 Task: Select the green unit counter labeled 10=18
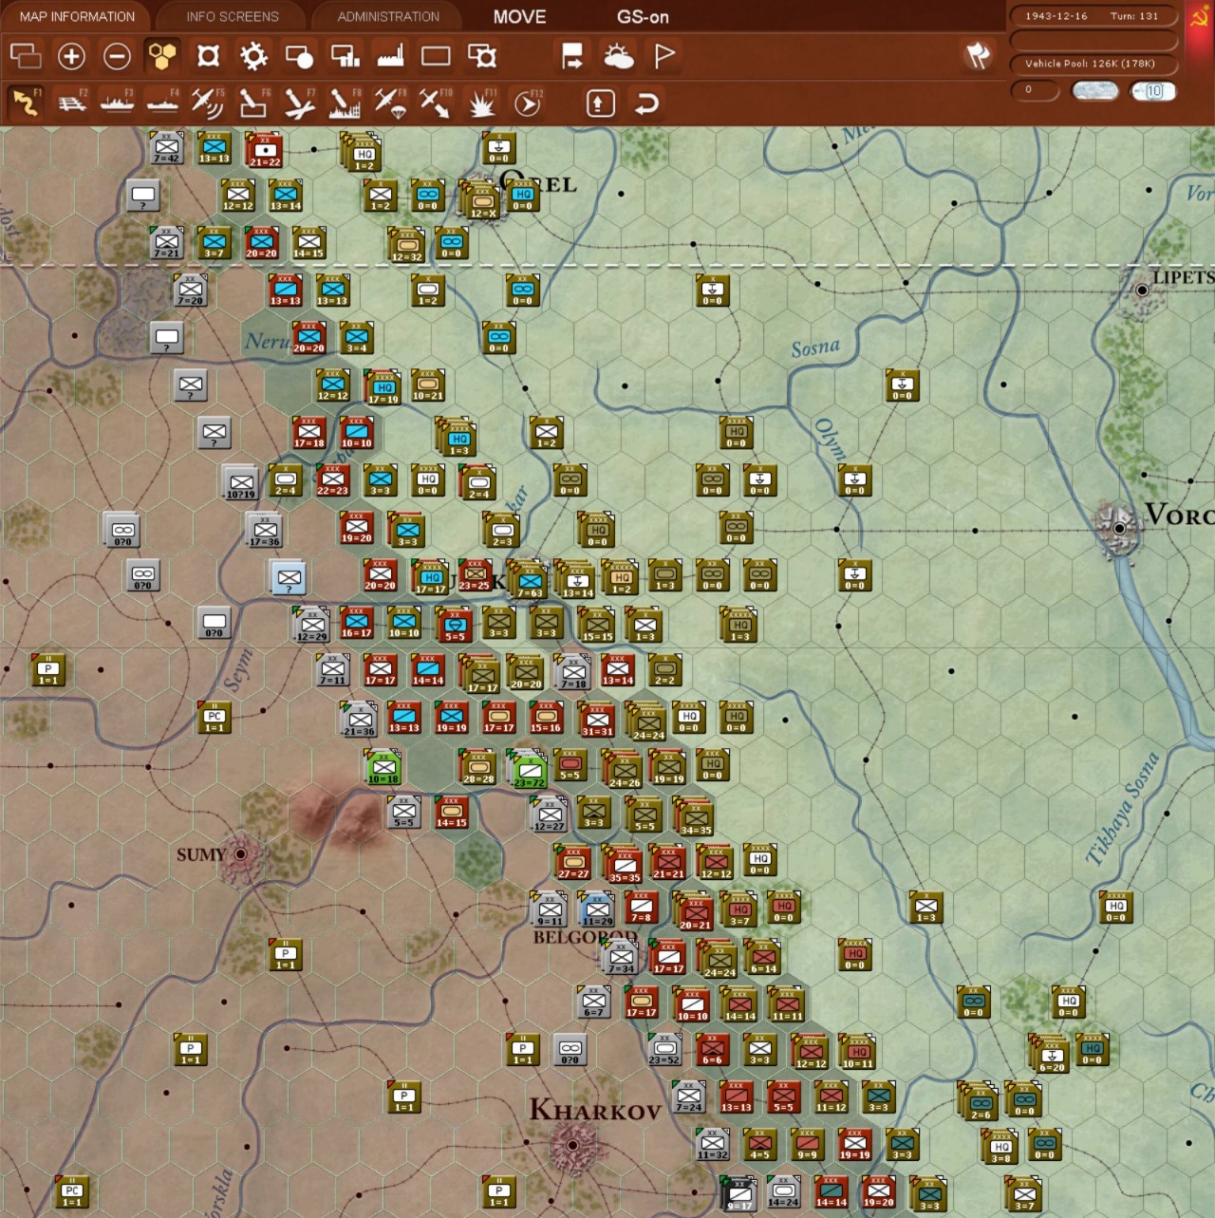383,767
